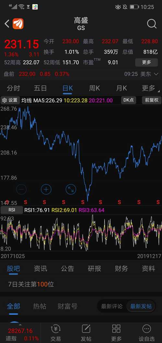Tap the RSI1:76.91 value
This screenshot has width=162, height=343.
(37, 210)
